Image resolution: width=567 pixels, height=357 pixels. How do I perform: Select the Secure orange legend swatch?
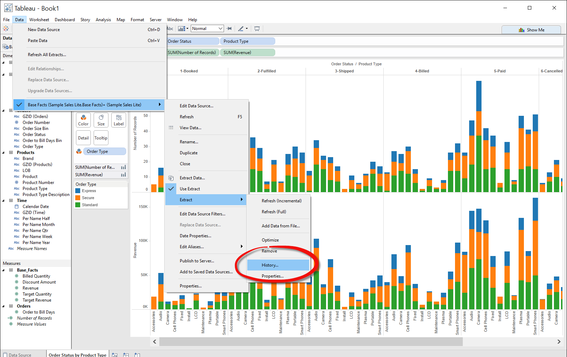click(78, 198)
